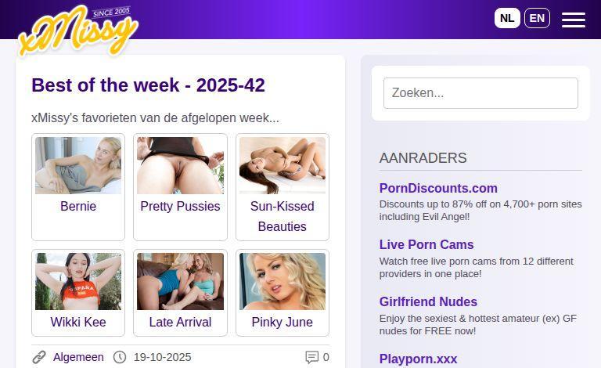Open the Pinky June thumbnail
The image size is (601, 368).
point(283,281)
